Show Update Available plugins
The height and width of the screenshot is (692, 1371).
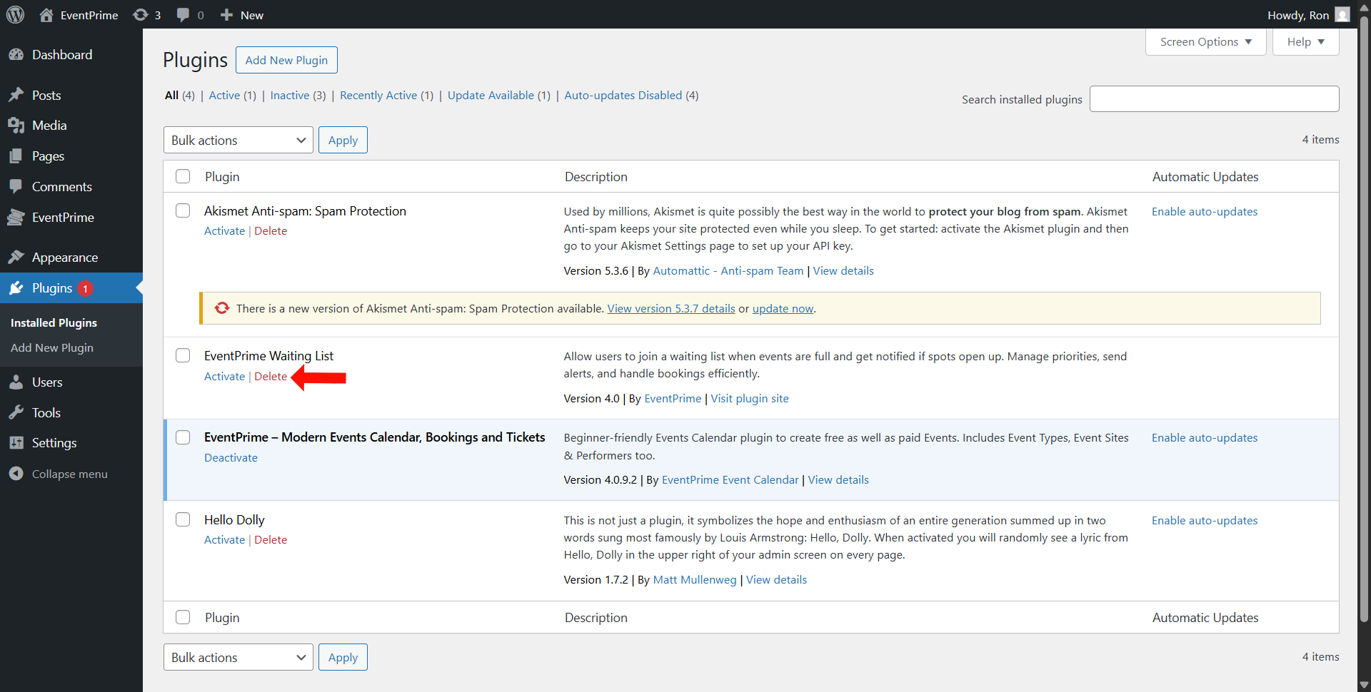click(491, 96)
